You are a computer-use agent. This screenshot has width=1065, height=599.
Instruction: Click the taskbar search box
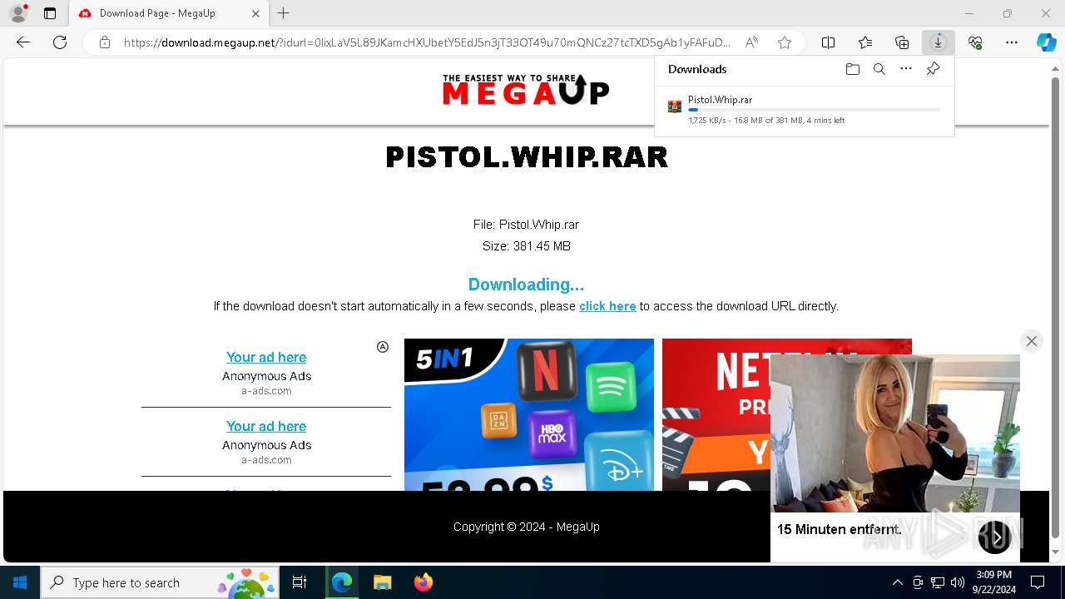160,582
